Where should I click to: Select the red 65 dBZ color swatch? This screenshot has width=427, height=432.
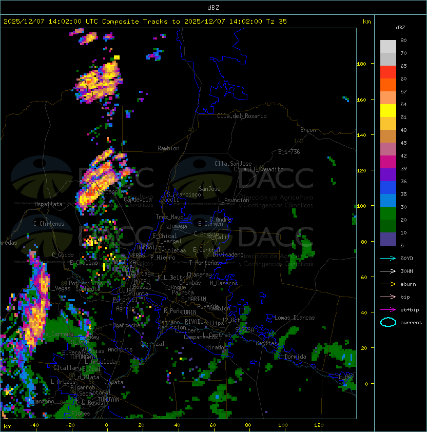pos(388,72)
